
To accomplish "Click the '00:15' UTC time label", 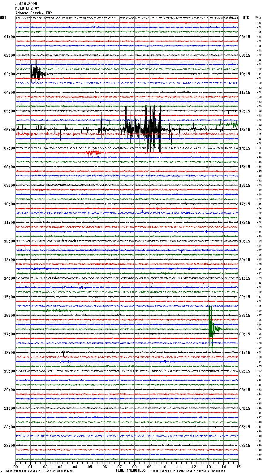I will click(x=245, y=334).
